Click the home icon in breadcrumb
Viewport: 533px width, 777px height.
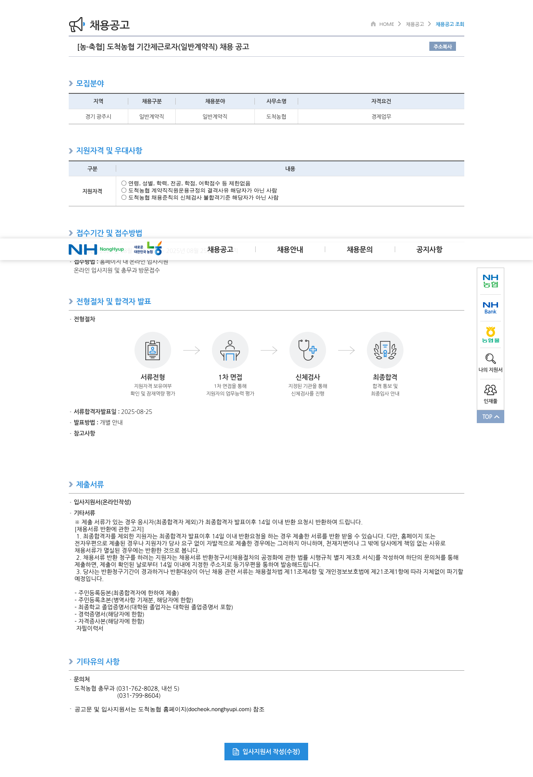pyautogui.click(x=373, y=24)
